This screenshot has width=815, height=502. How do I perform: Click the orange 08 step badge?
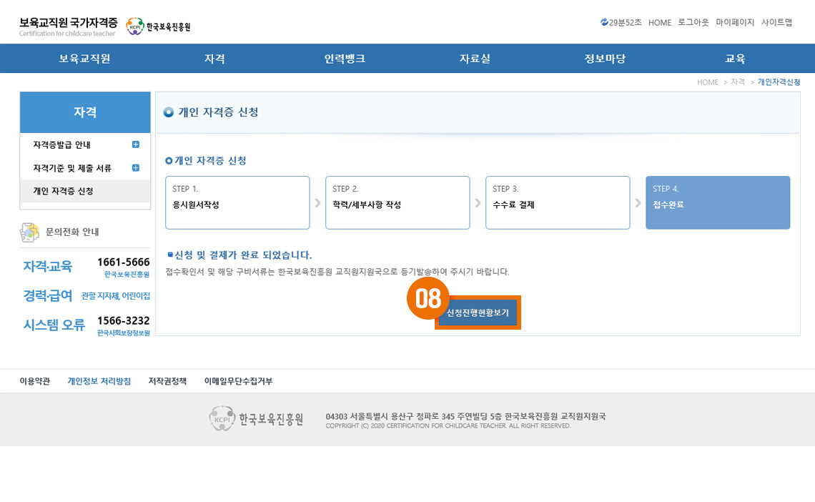[x=428, y=298]
